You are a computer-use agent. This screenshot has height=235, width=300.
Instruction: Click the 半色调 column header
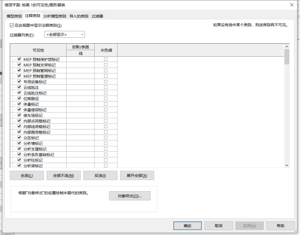pos(106,50)
